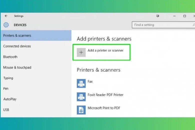Select the Foxit Reader PDF Printer icon

pyautogui.click(x=81, y=97)
